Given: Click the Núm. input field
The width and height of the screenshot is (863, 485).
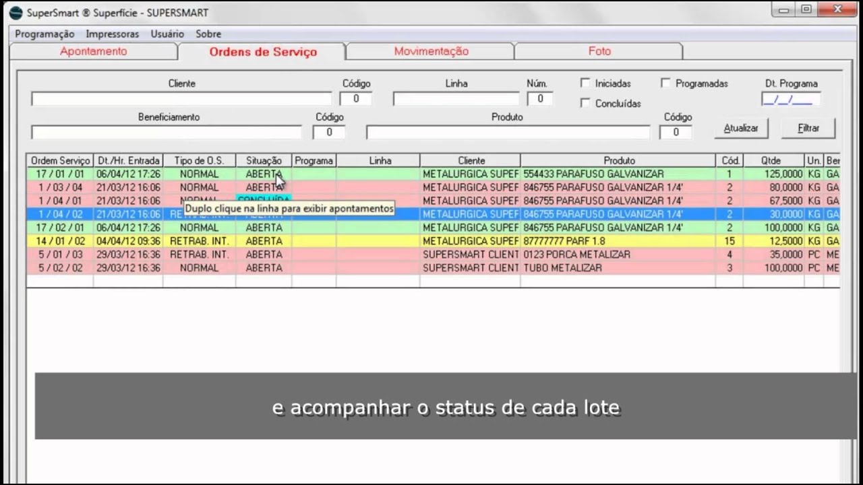Looking at the screenshot, I should coord(539,99).
